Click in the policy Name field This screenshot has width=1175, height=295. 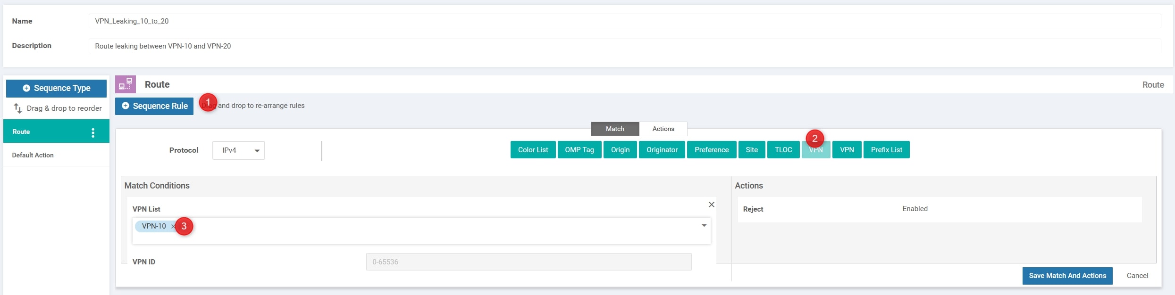[624, 21]
